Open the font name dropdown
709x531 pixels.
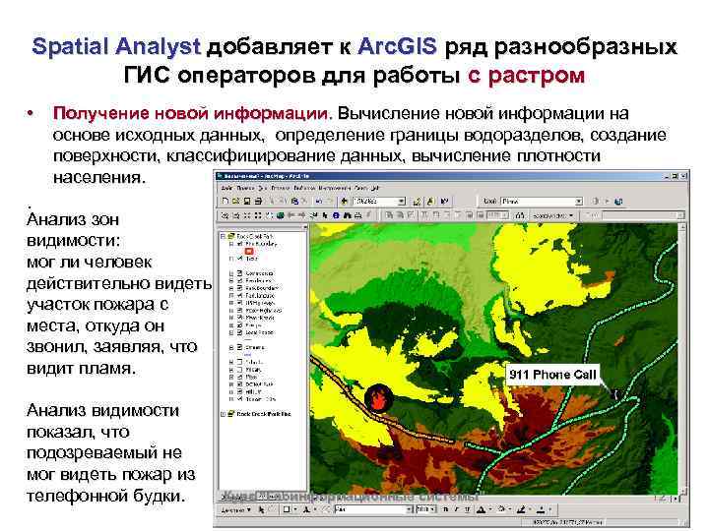tap(409, 509)
